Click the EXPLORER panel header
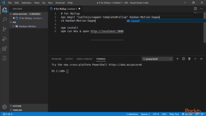Viewport: 206px width, 116px height. coord(17,9)
